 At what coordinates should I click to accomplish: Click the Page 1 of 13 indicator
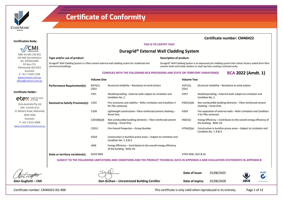tap(254, 190)
